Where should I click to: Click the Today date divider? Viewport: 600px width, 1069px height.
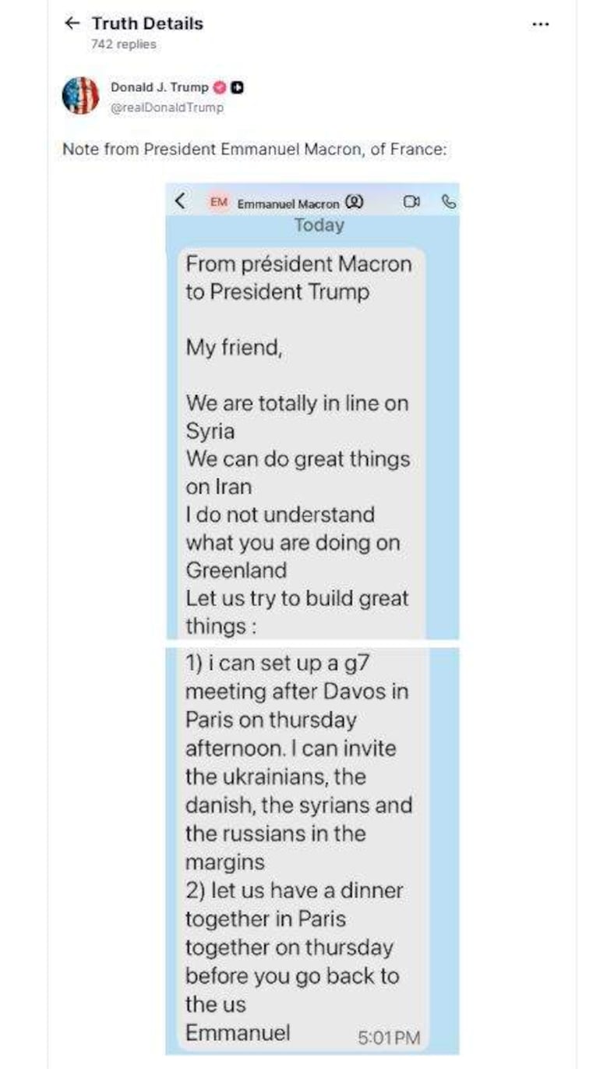[322, 225]
